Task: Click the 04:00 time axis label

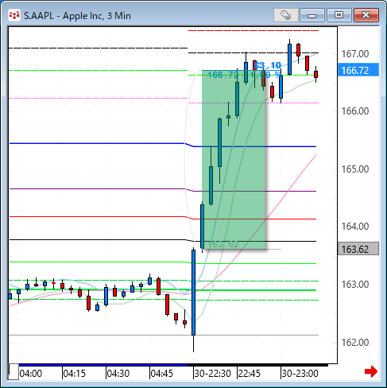Action: 31,374
